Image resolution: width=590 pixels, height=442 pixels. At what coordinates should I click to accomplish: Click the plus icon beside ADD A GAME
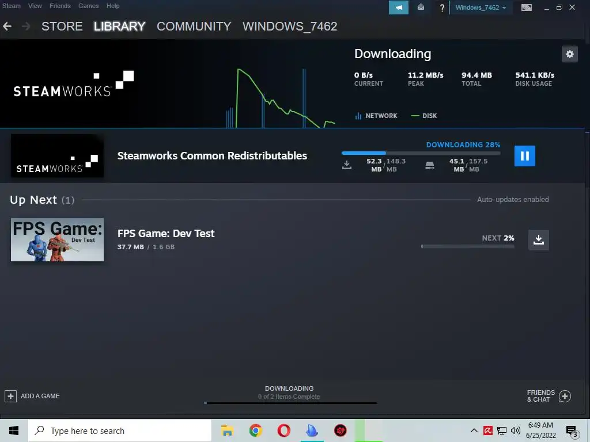[10, 396]
